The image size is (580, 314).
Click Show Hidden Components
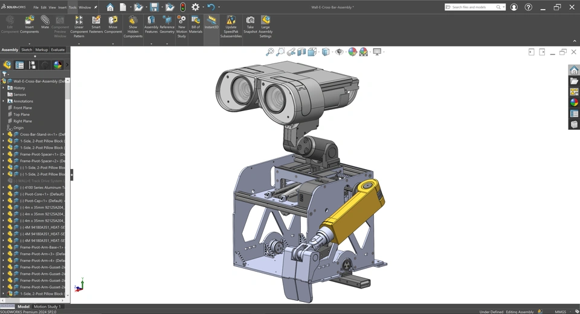133,27
